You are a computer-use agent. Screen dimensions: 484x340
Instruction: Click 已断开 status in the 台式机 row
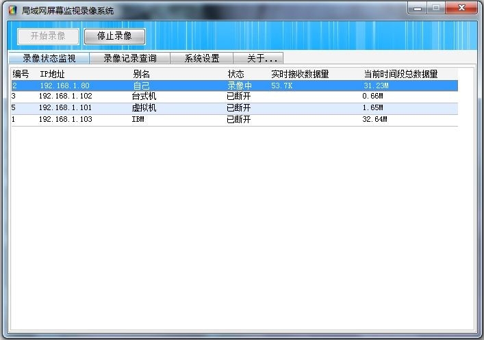pyautogui.click(x=239, y=96)
